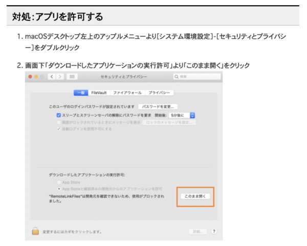307x246 pixels.
Task: Open help with the question mark button
Action: pyautogui.click(x=214, y=231)
